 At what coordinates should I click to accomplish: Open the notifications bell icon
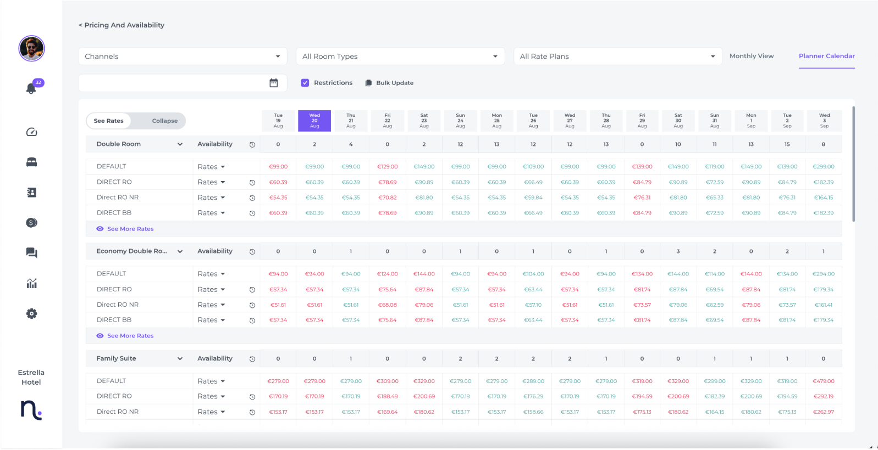[31, 88]
